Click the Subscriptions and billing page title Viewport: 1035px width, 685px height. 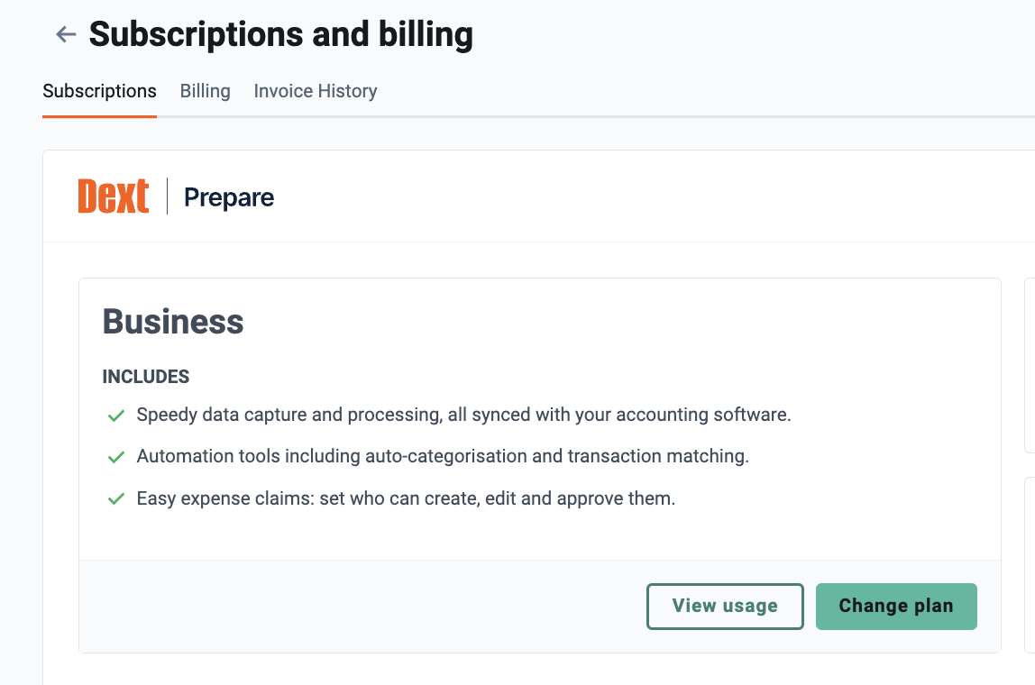[281, 34]
